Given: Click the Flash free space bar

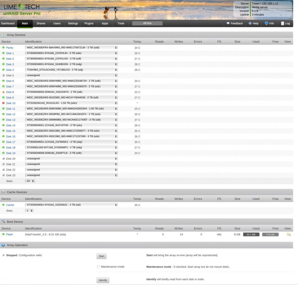Looking at the screenshot, I should pyautogui.click(x=270, y=234).
